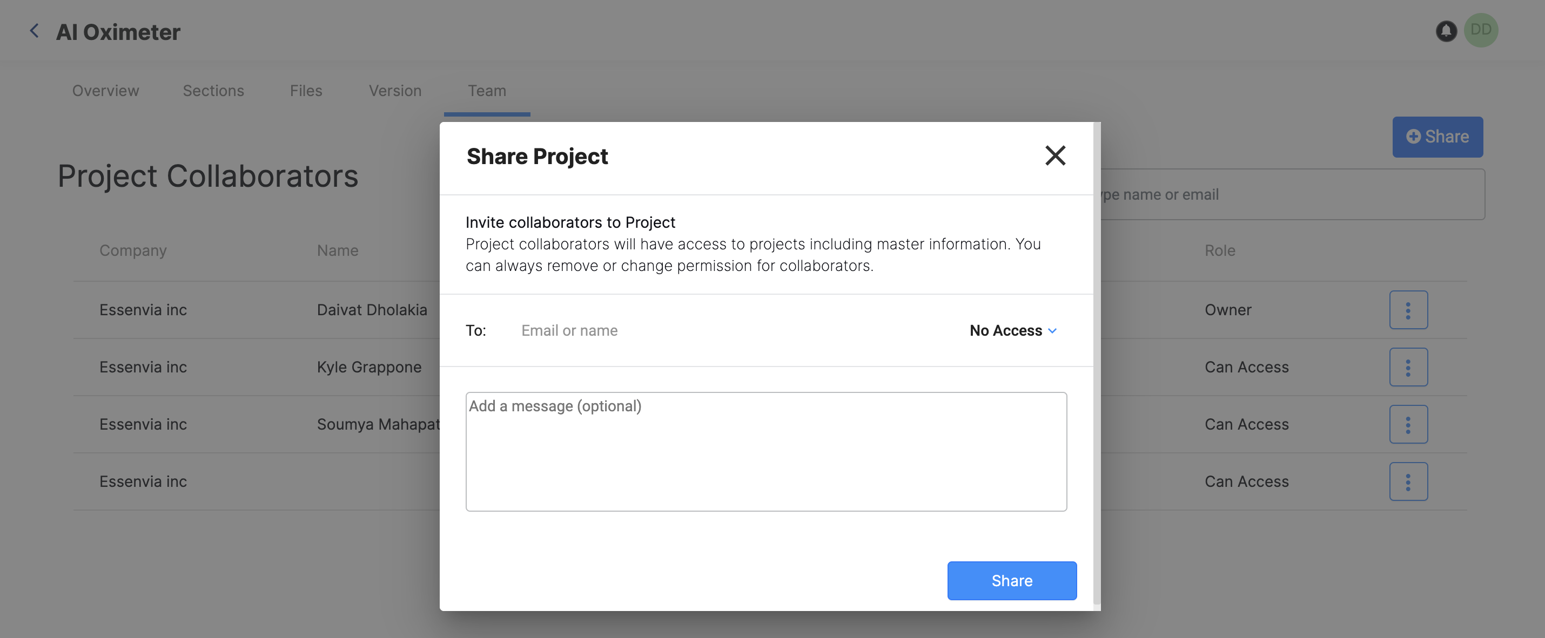1545x638 pixels.
Task: Click the dialog's vertical scrollbar
Action: [x=1097, y=363]
